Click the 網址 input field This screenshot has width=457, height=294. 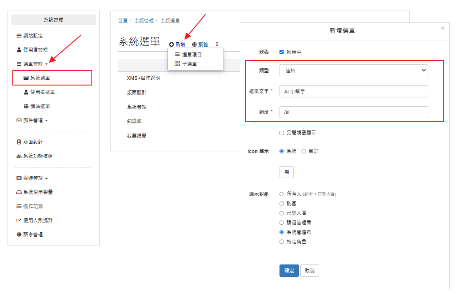coord(354,112)
